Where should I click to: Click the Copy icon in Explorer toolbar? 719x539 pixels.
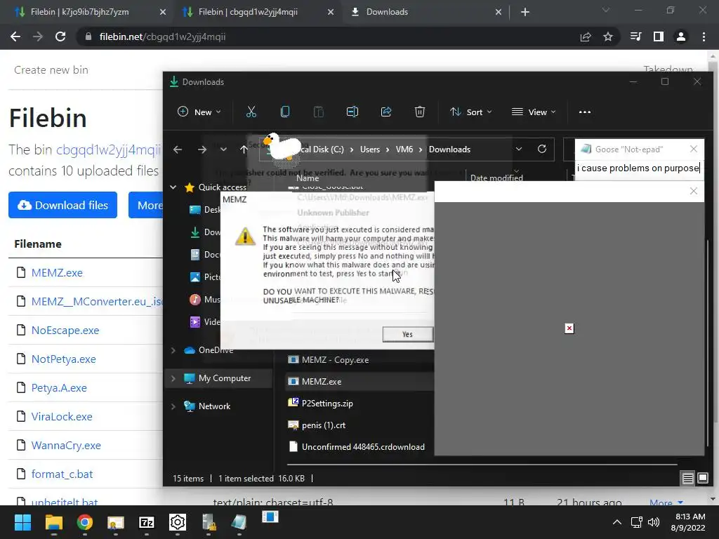tap(285, 112)
